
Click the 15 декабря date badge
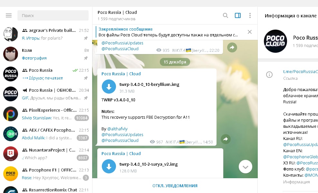(175, 62)
